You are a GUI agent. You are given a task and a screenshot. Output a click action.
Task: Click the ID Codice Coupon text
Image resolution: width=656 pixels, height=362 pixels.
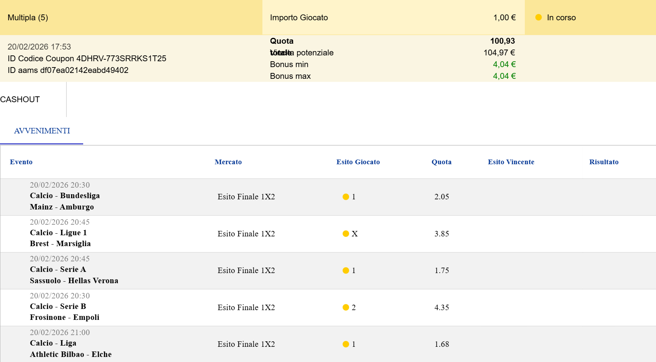87,59
